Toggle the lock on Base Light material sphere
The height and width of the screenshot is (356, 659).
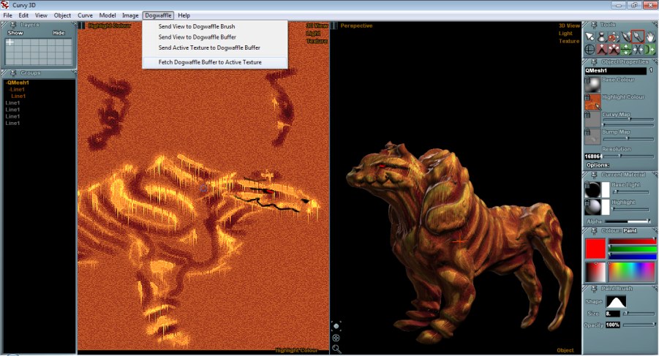pos(587,185)
